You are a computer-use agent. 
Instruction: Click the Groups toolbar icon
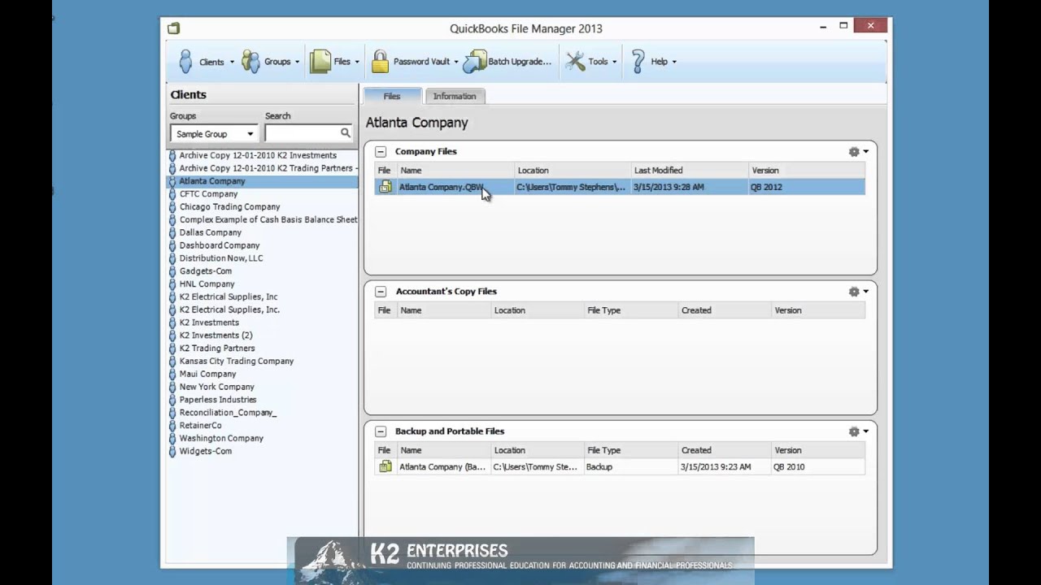(250, 62)
